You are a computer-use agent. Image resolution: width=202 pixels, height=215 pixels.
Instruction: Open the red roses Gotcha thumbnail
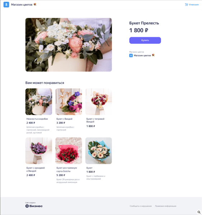[69, 151]
